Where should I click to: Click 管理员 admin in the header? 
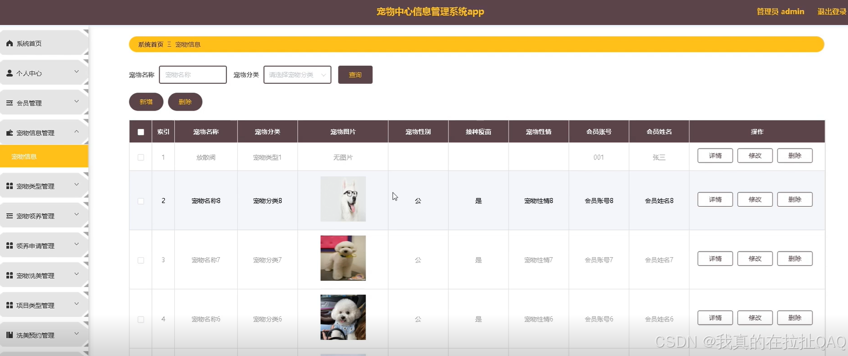(x=780, y=11)
